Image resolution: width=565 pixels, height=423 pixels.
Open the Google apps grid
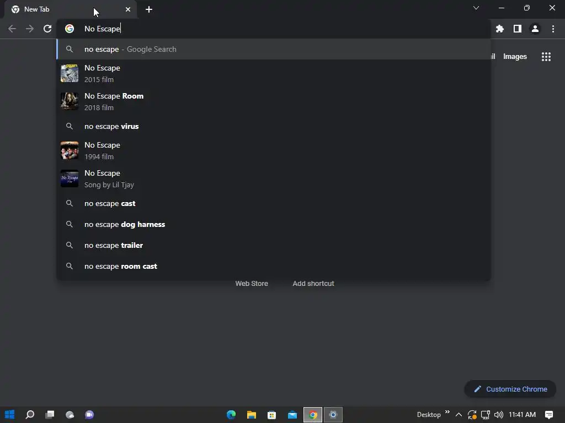pos(546,57)
